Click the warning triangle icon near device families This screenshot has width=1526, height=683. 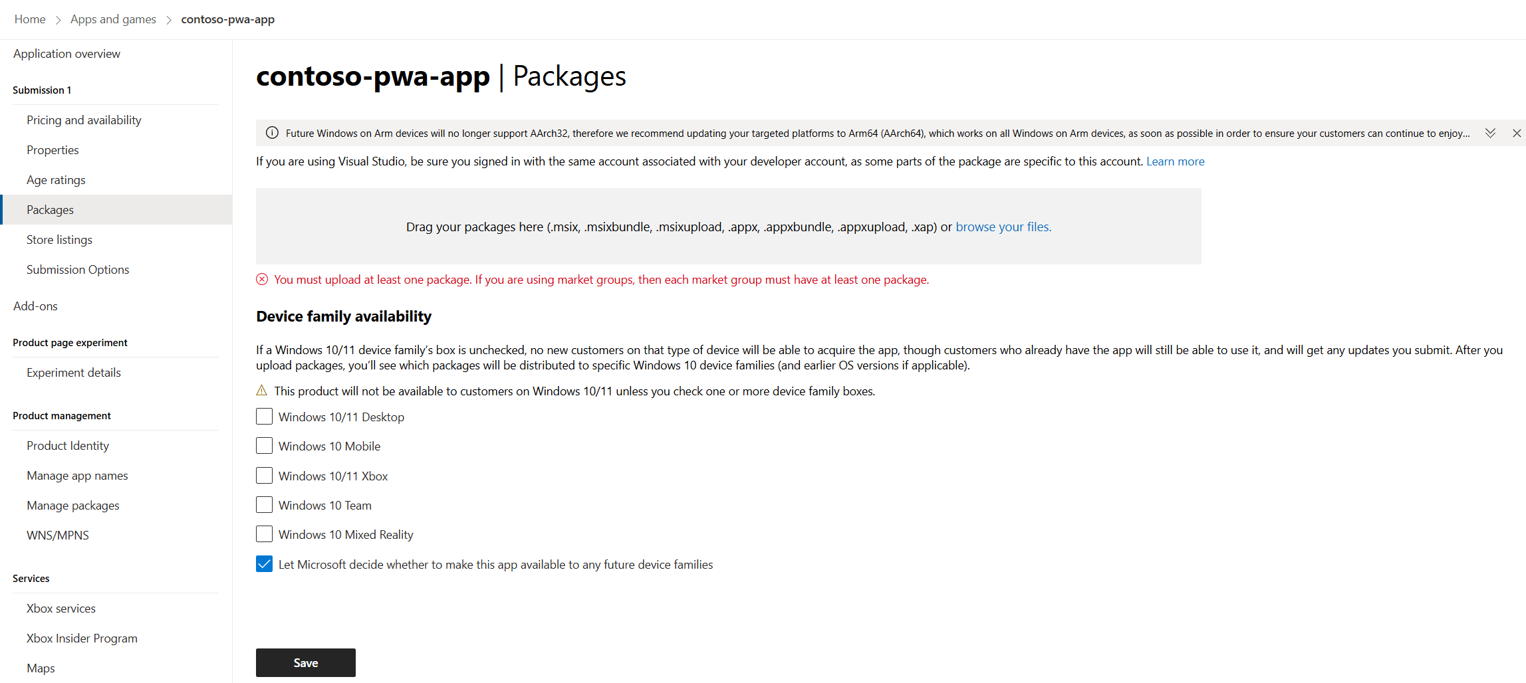click(x=262, y=391)
